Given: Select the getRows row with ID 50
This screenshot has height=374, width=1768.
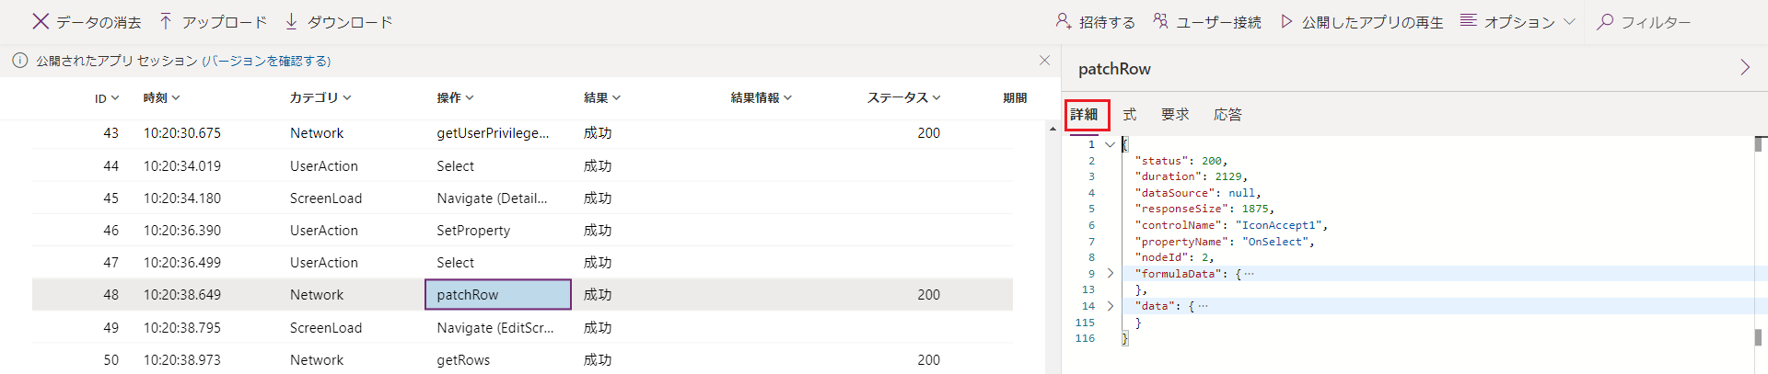Looking at the screenshot, I should tap(462, 360).
